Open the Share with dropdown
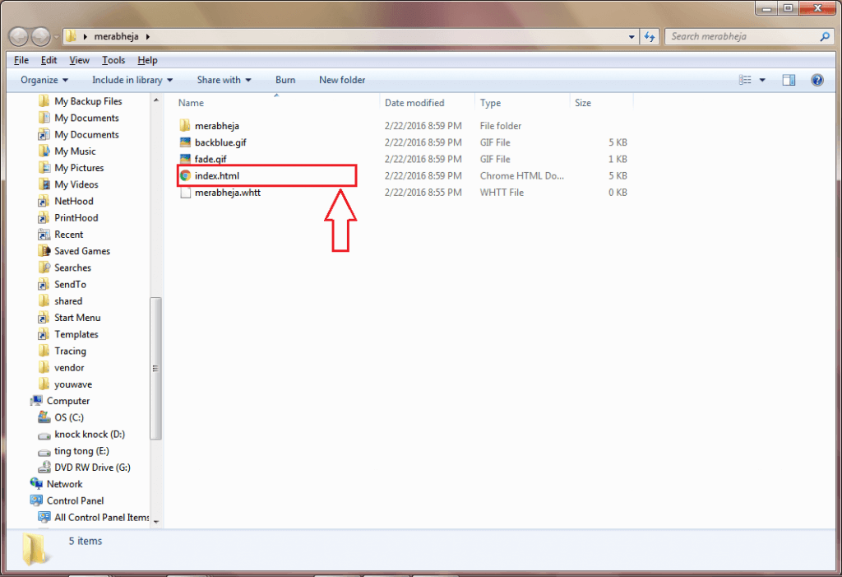 click(224, 80)
